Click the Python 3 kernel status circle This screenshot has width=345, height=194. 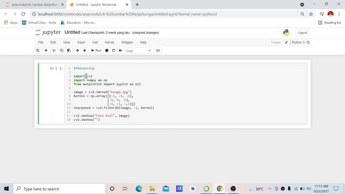(x=308, y=43)
